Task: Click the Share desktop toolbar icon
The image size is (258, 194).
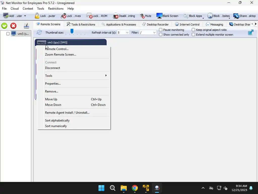Action: click(x=236, y=16)
